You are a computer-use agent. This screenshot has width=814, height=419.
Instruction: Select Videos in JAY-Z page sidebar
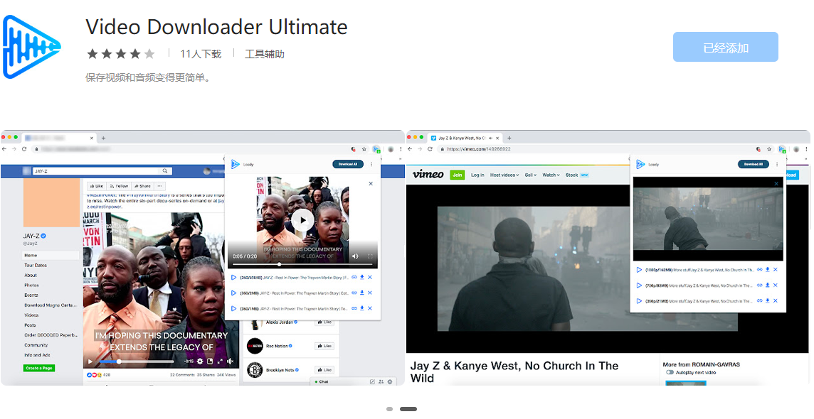pos(32,315)
